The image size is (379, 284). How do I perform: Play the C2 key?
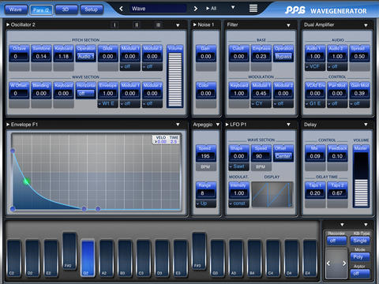13,258
